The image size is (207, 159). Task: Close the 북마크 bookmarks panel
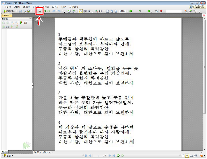(30, 18)
